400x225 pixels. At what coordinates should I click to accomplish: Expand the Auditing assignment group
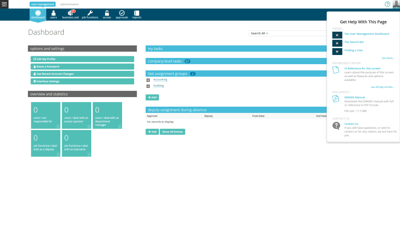pos(148,86)
